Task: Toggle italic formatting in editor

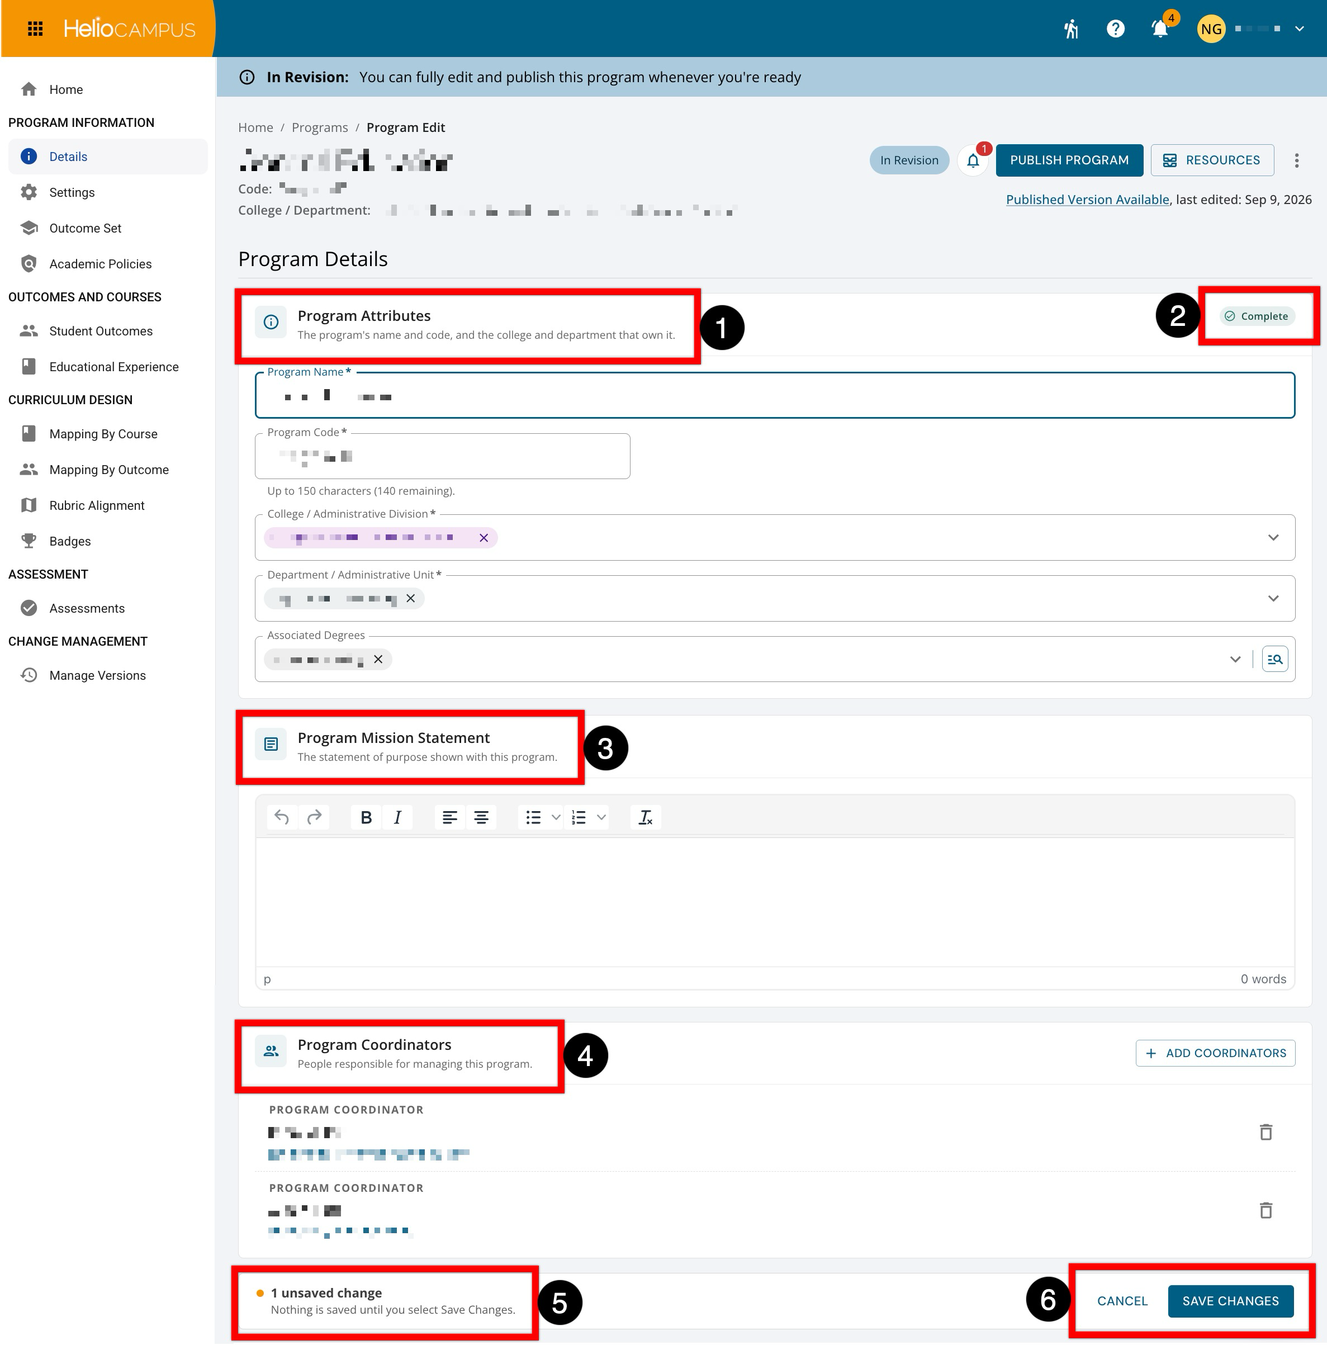Action: (x=397, y=817)
